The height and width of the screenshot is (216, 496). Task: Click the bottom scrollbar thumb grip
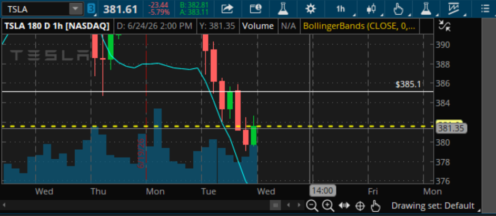click(275, 205)
